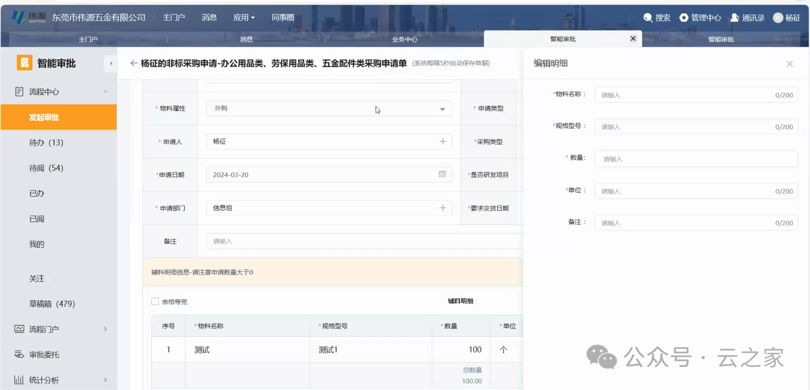Open the 主门户 top navigation item
810x390 pixels.
click(174, 17)
